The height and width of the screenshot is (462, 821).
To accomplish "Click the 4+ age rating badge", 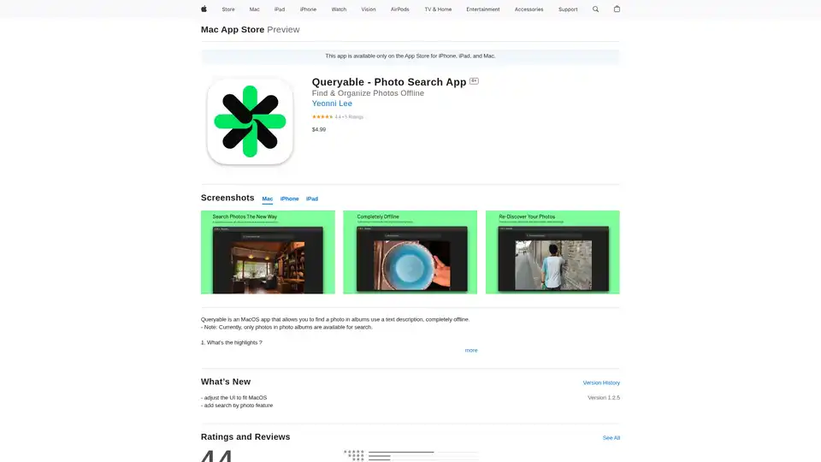I will point(474,81).
